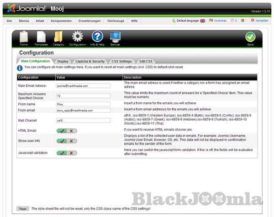Open the Forms icon in toolbar

click(x=24, y=37)
